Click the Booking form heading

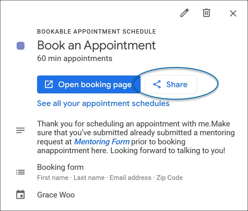point(60,167)
